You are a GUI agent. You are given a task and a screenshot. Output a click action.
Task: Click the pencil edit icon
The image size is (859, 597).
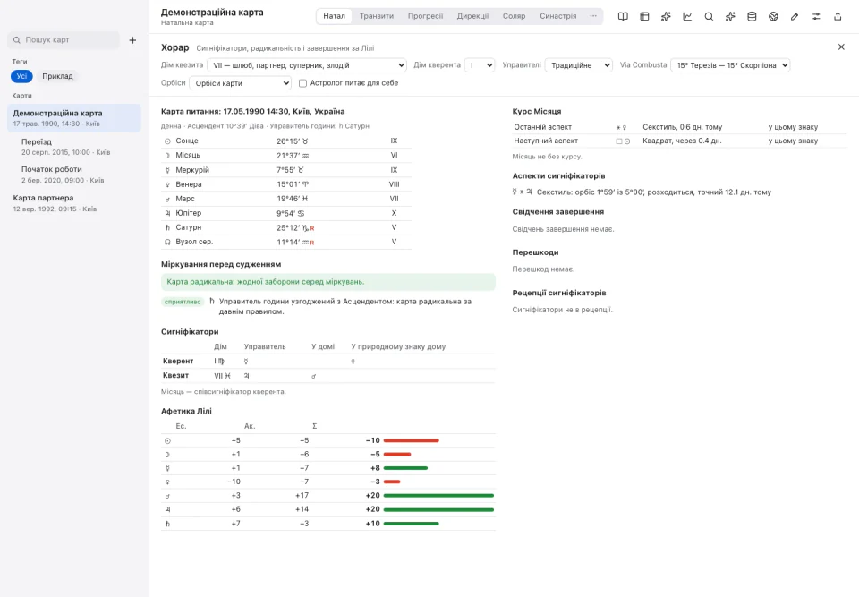[795, 16]
